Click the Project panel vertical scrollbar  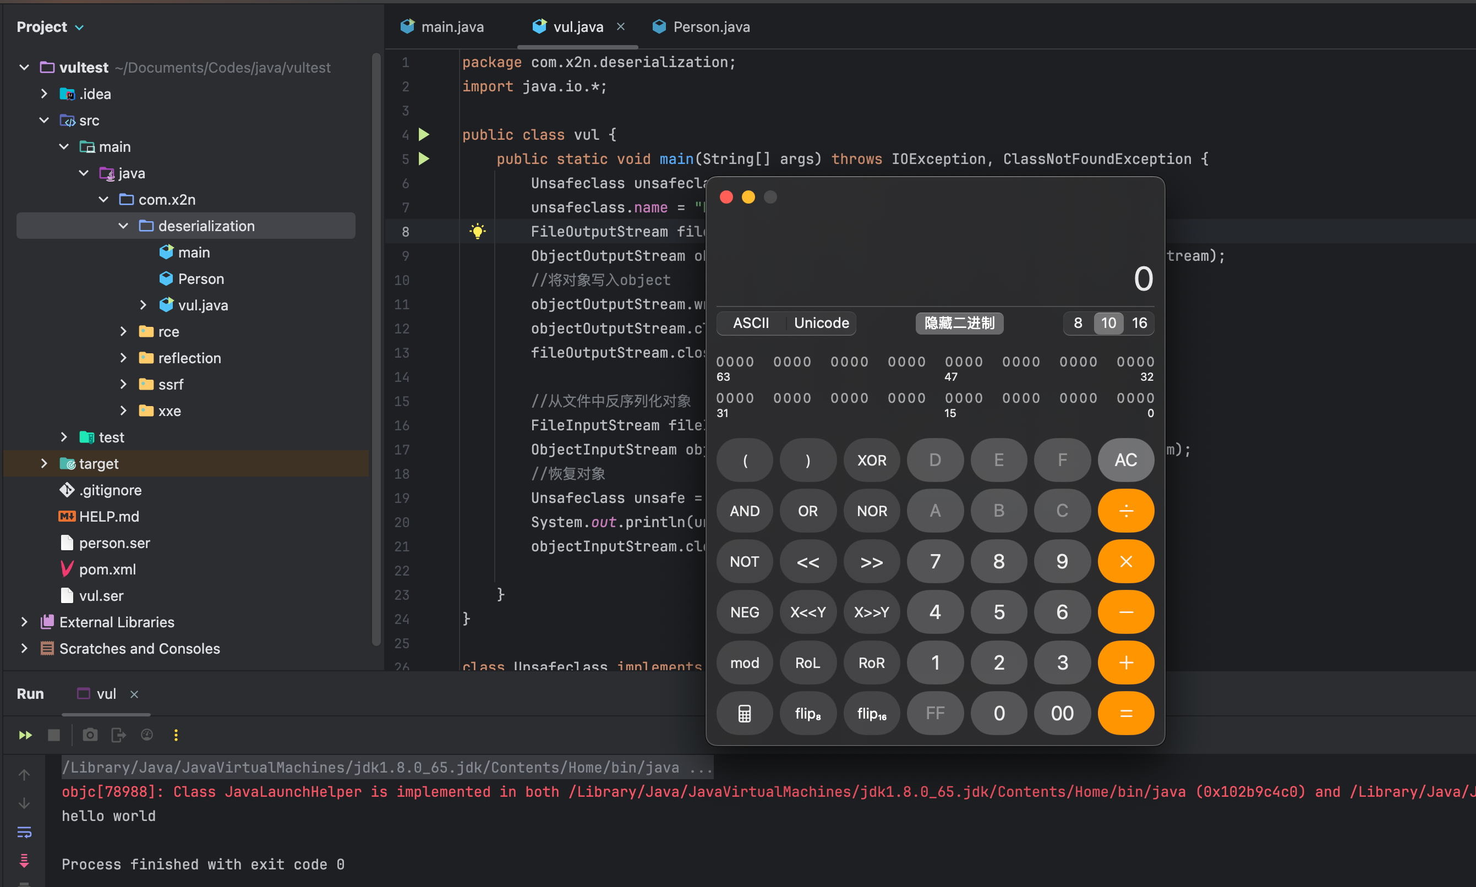376,349
